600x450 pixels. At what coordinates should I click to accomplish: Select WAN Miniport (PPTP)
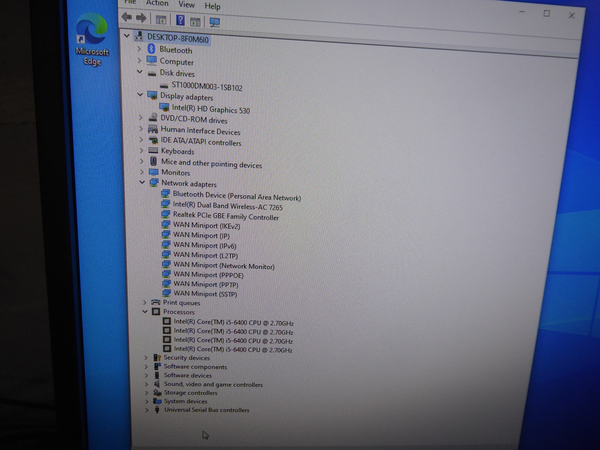tap(206, 284)
